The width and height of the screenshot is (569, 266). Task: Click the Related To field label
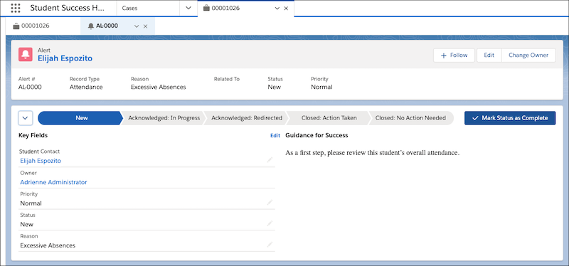(226, 79)
